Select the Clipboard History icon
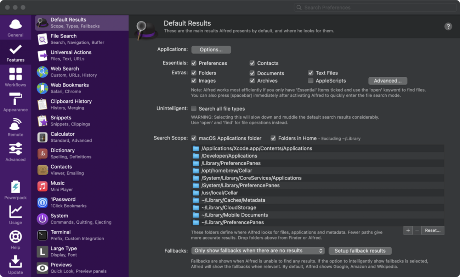This screenshot has height=277, width=460. coord(42,104)
